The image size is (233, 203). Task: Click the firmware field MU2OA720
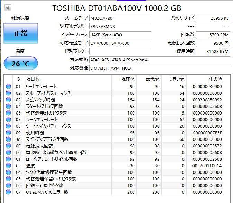pyautogui.click(x=120, y=18)
